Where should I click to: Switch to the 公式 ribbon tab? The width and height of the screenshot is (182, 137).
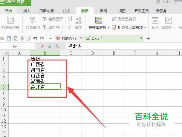pos(66,11)
